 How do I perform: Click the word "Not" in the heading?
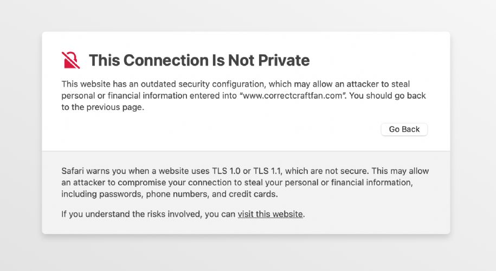tap(241, 60)
